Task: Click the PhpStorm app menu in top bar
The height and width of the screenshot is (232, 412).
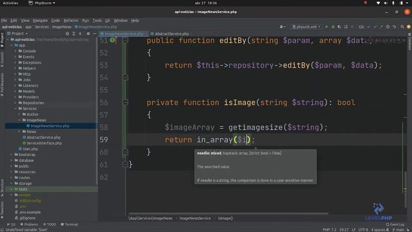Action: tap(42, 3)
